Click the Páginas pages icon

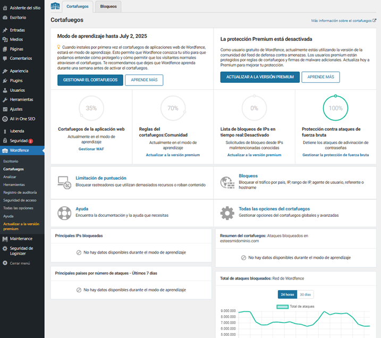tap(5, 49)
